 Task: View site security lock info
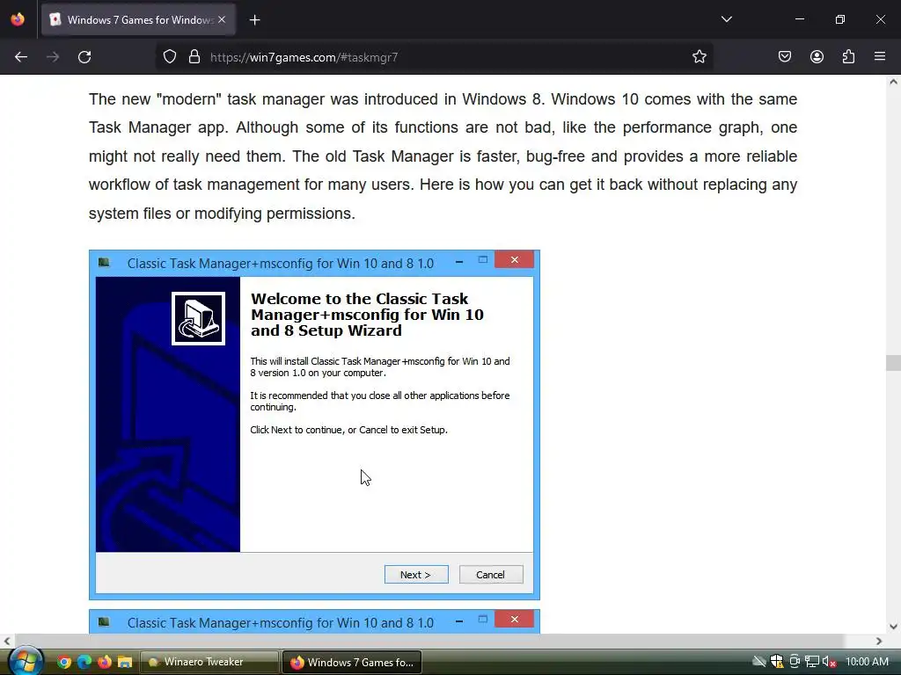pos(194,57)
